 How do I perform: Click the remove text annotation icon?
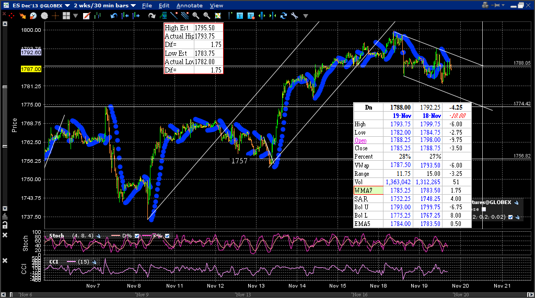point(251,16)
